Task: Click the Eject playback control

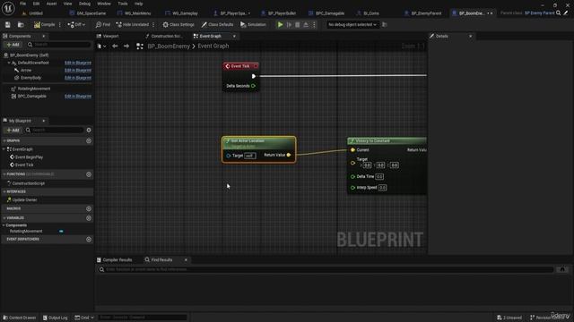Action: point(306,24)
